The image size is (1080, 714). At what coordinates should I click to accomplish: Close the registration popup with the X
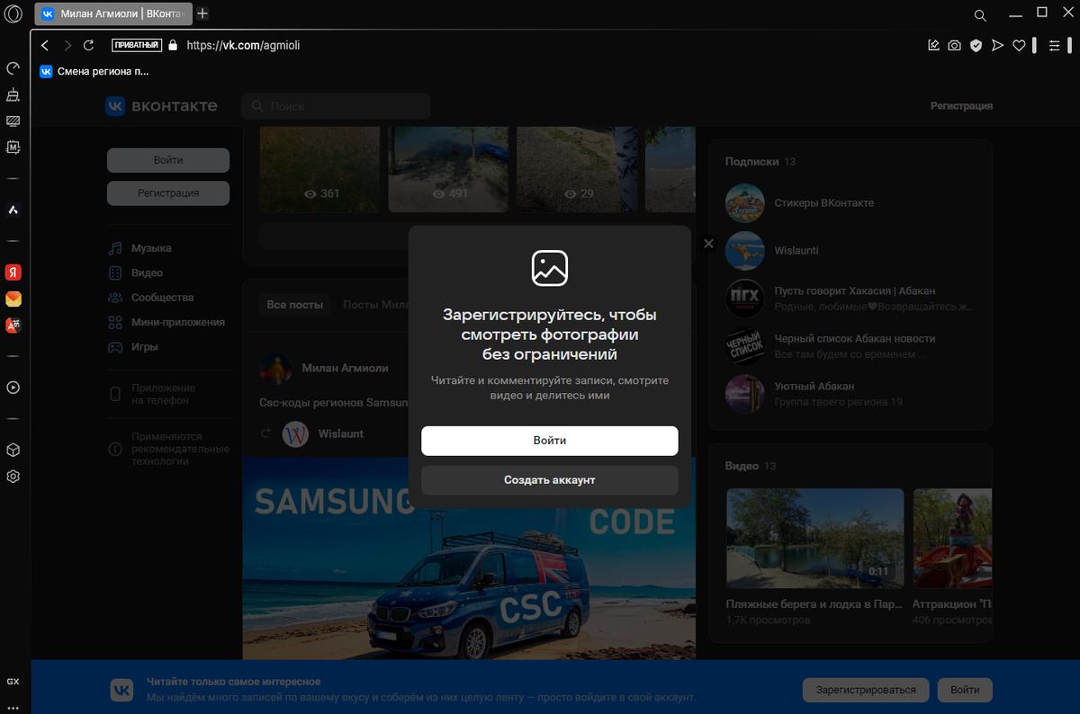[x=708, y=244]
